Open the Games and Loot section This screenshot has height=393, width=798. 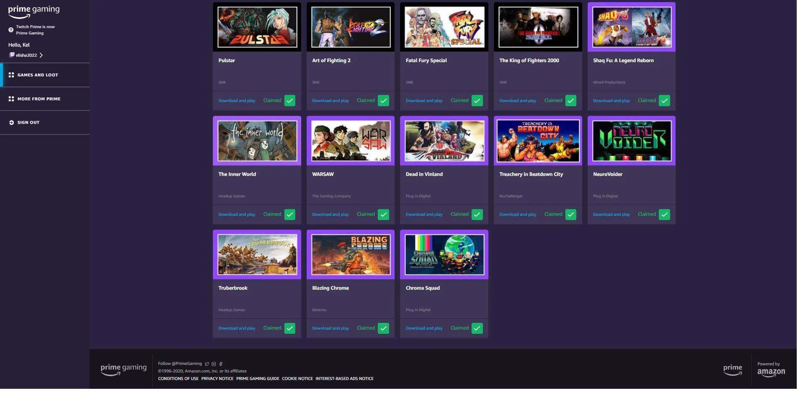(45, 75)
